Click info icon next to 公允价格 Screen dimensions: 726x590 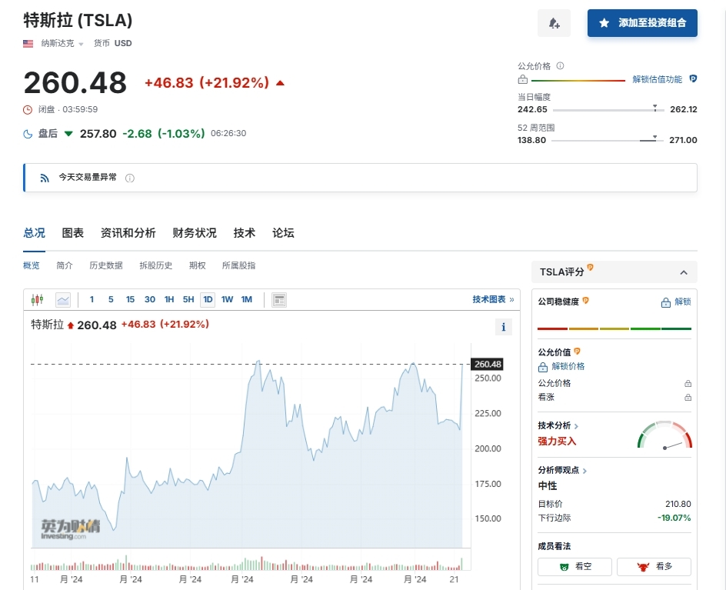point(560,66)
